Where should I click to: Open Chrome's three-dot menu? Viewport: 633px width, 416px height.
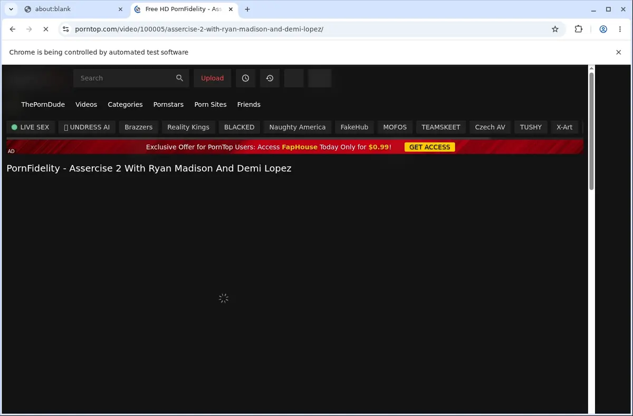coord(620,29)
